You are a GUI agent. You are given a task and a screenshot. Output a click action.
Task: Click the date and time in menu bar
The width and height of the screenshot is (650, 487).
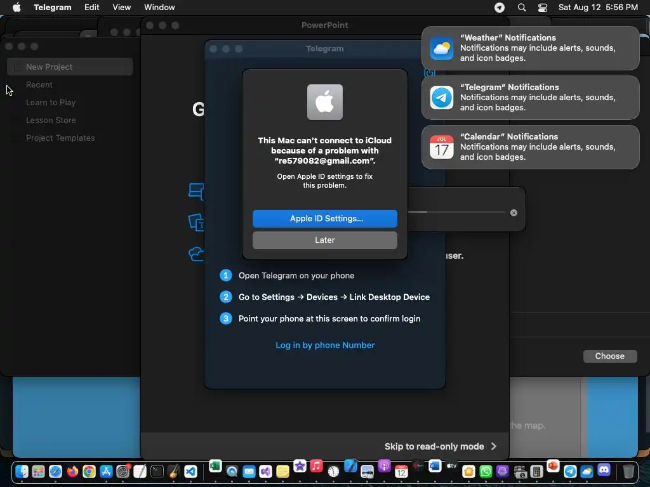coord(598,7)
